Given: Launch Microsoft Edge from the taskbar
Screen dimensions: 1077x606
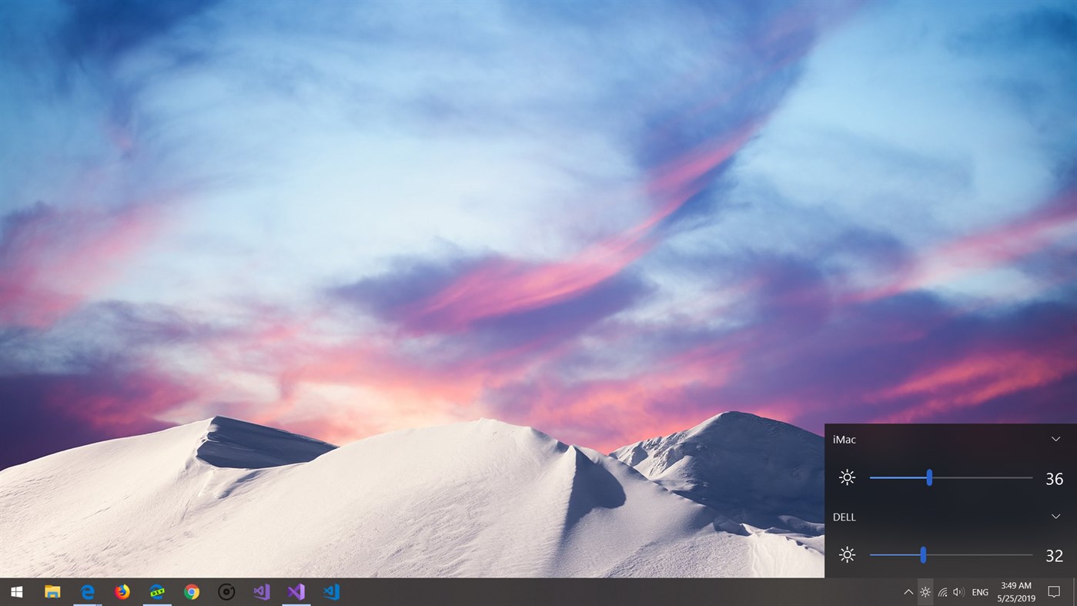Looking at the screenshot, I should tap(87, 591).
